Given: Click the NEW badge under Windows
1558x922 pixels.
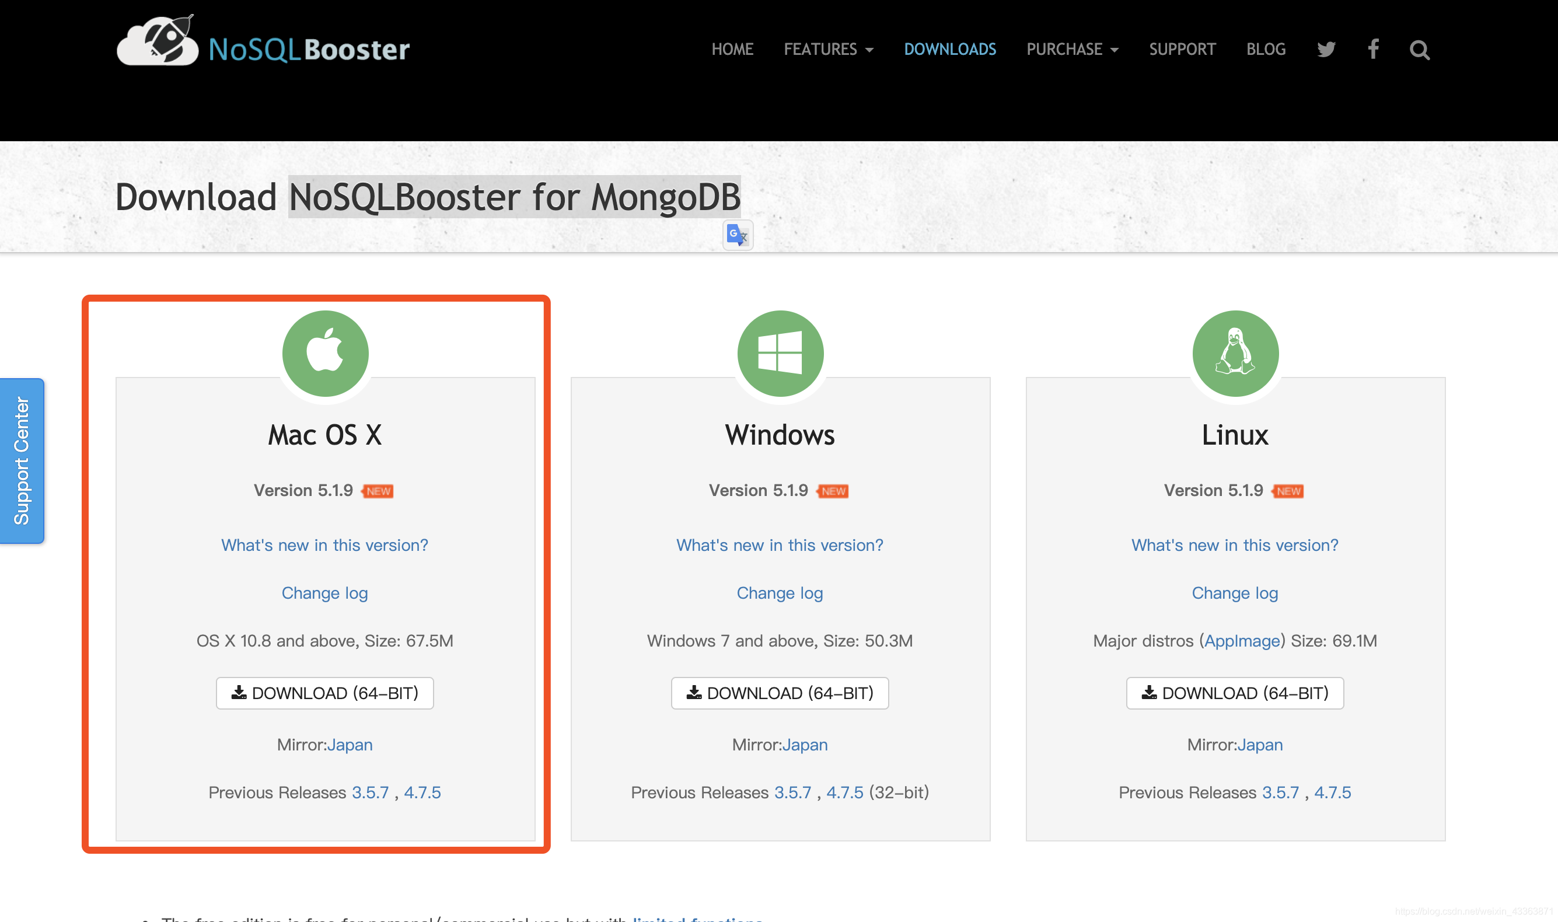Looking at the screenshot, I should click(833, 491).
